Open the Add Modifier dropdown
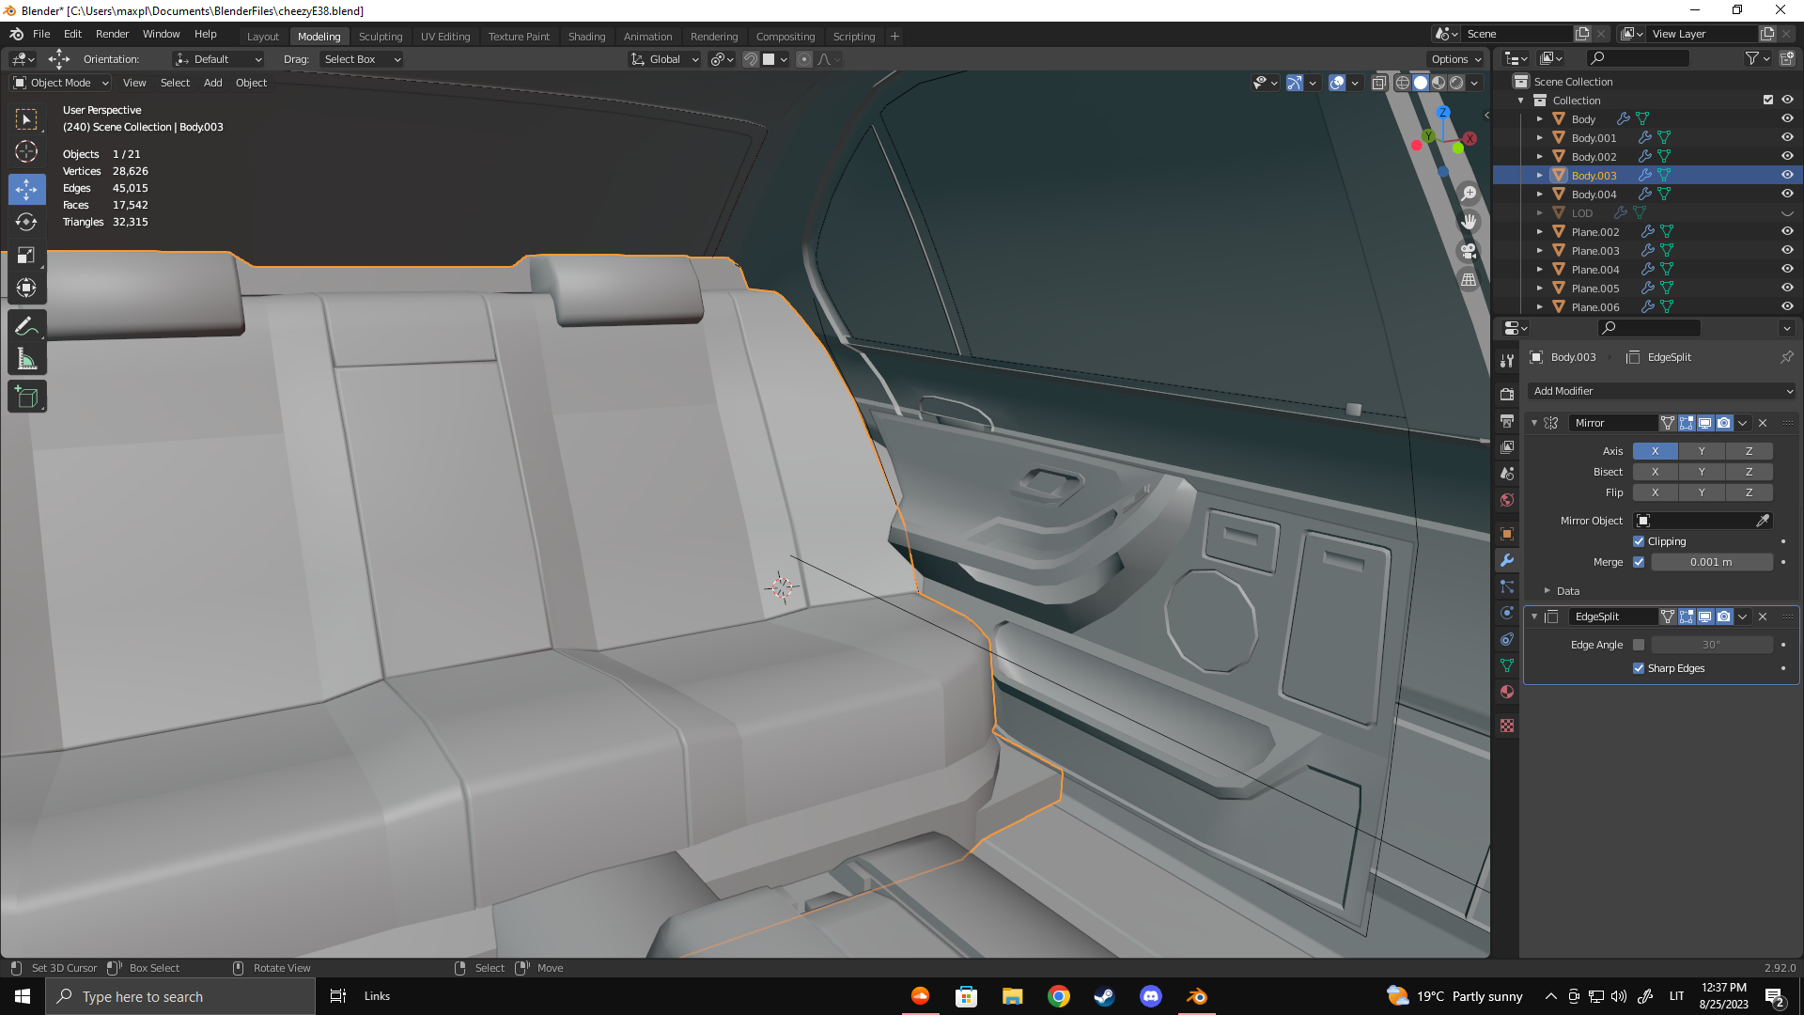This screenshot has height=1015, width=1804. [x=1661, y=391]
